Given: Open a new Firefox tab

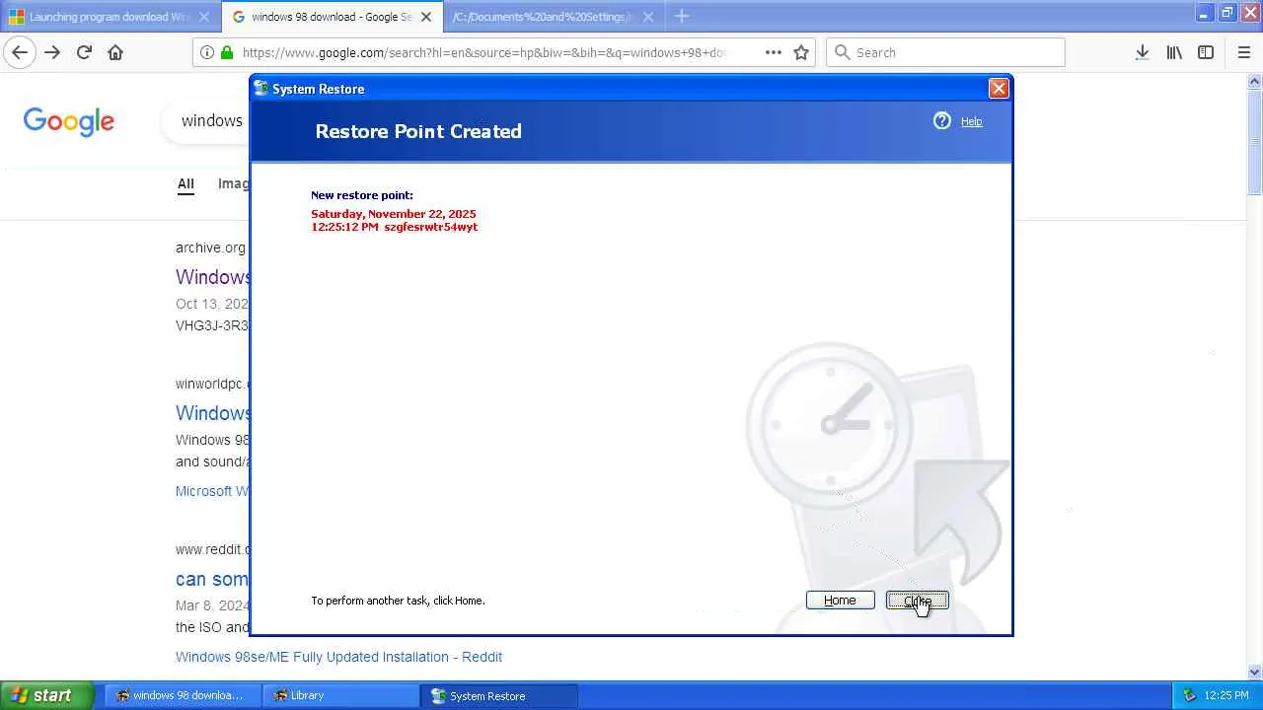Looking at the screenshot, I should click(682, 17).
